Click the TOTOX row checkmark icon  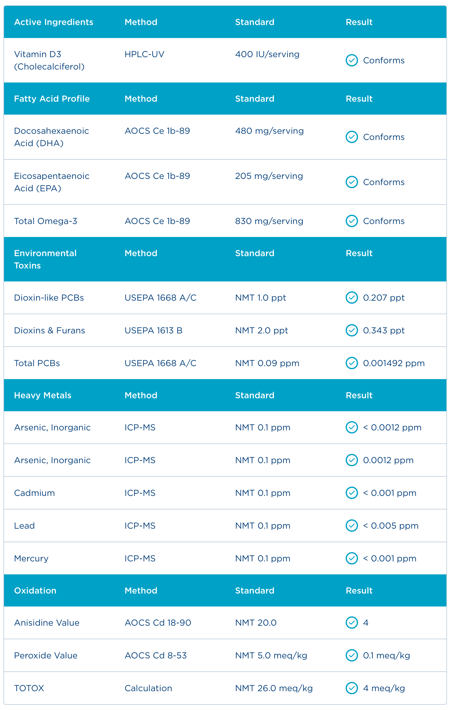(352, 688)
